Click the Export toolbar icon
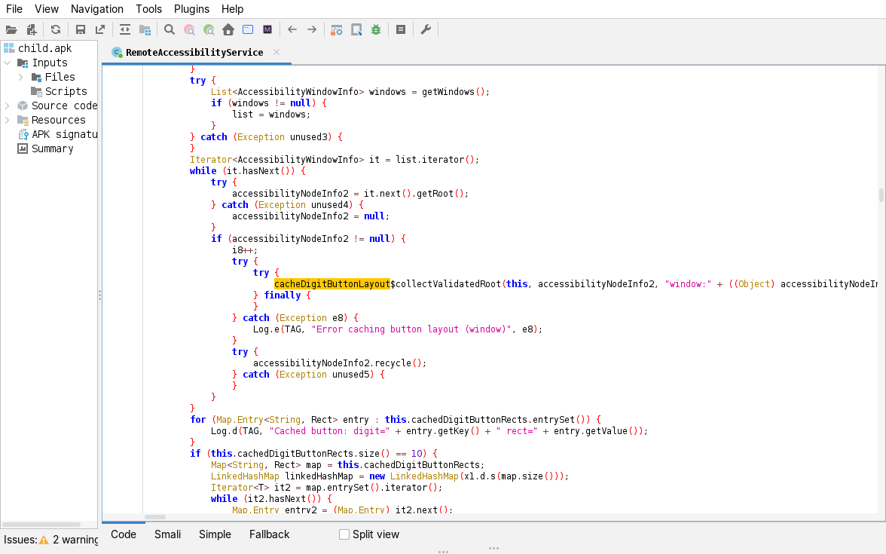886x554 pixels. 100,30
